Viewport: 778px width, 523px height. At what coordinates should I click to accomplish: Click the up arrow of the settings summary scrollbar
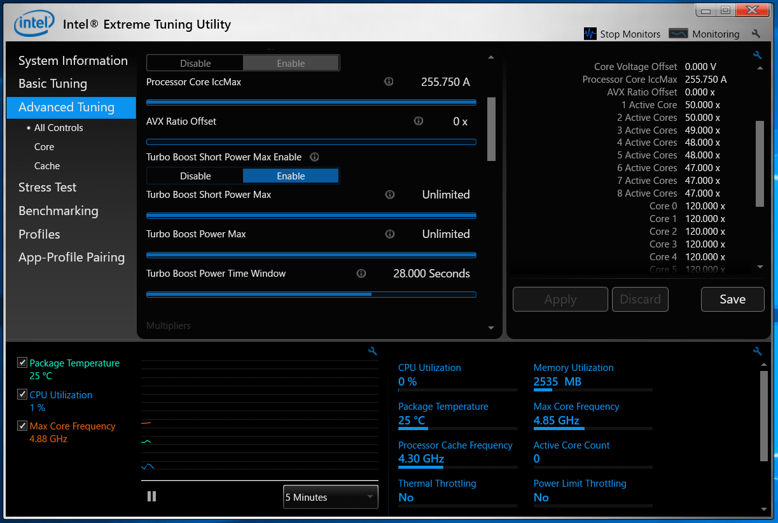tap(760, 67)
